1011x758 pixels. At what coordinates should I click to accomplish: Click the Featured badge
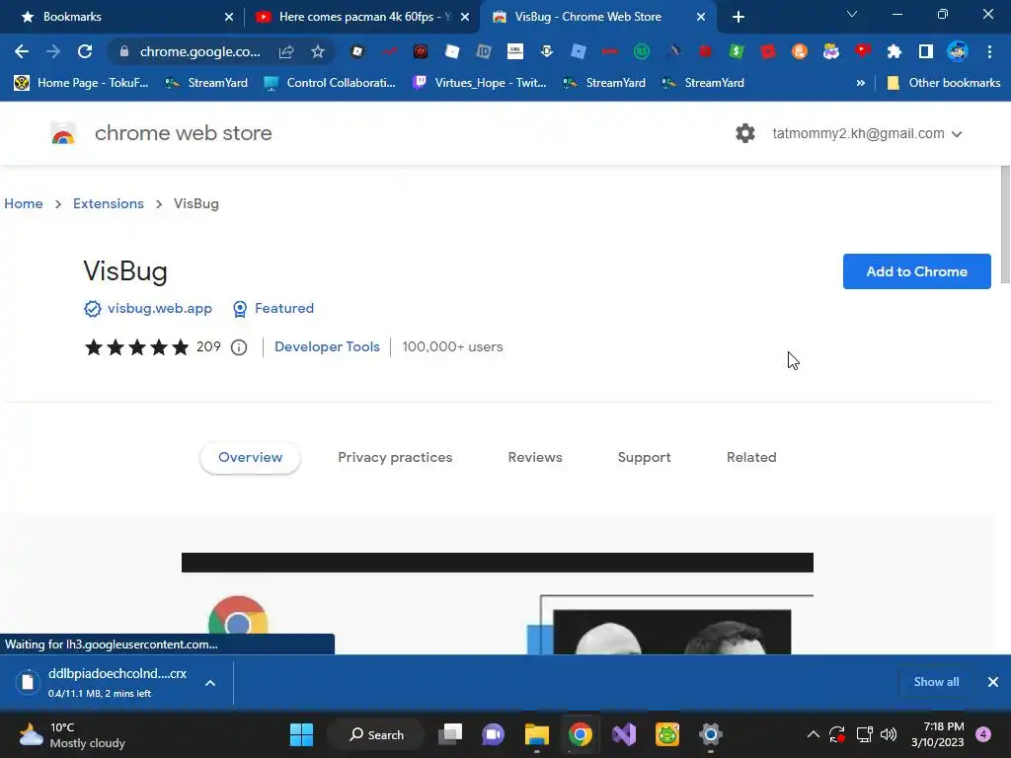point(273,309)
